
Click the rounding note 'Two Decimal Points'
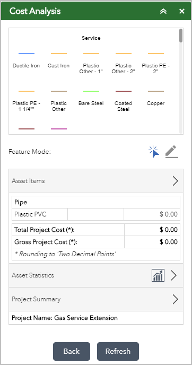[65, 254]
